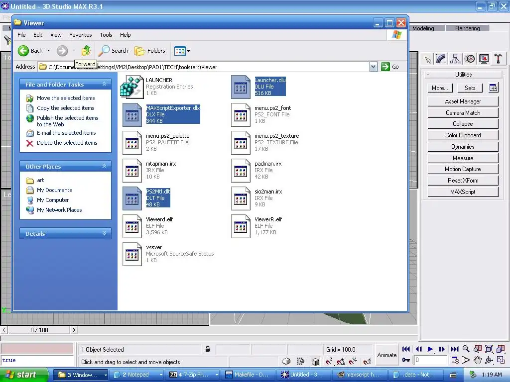Switch to the Rendering tab in 3D Studio MAX
Viewport: 510px width, 382px height.
click(x=467, y=28)
